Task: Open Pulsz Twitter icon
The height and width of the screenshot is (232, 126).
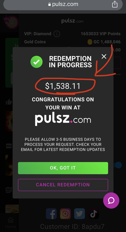Action: [79, 214]
